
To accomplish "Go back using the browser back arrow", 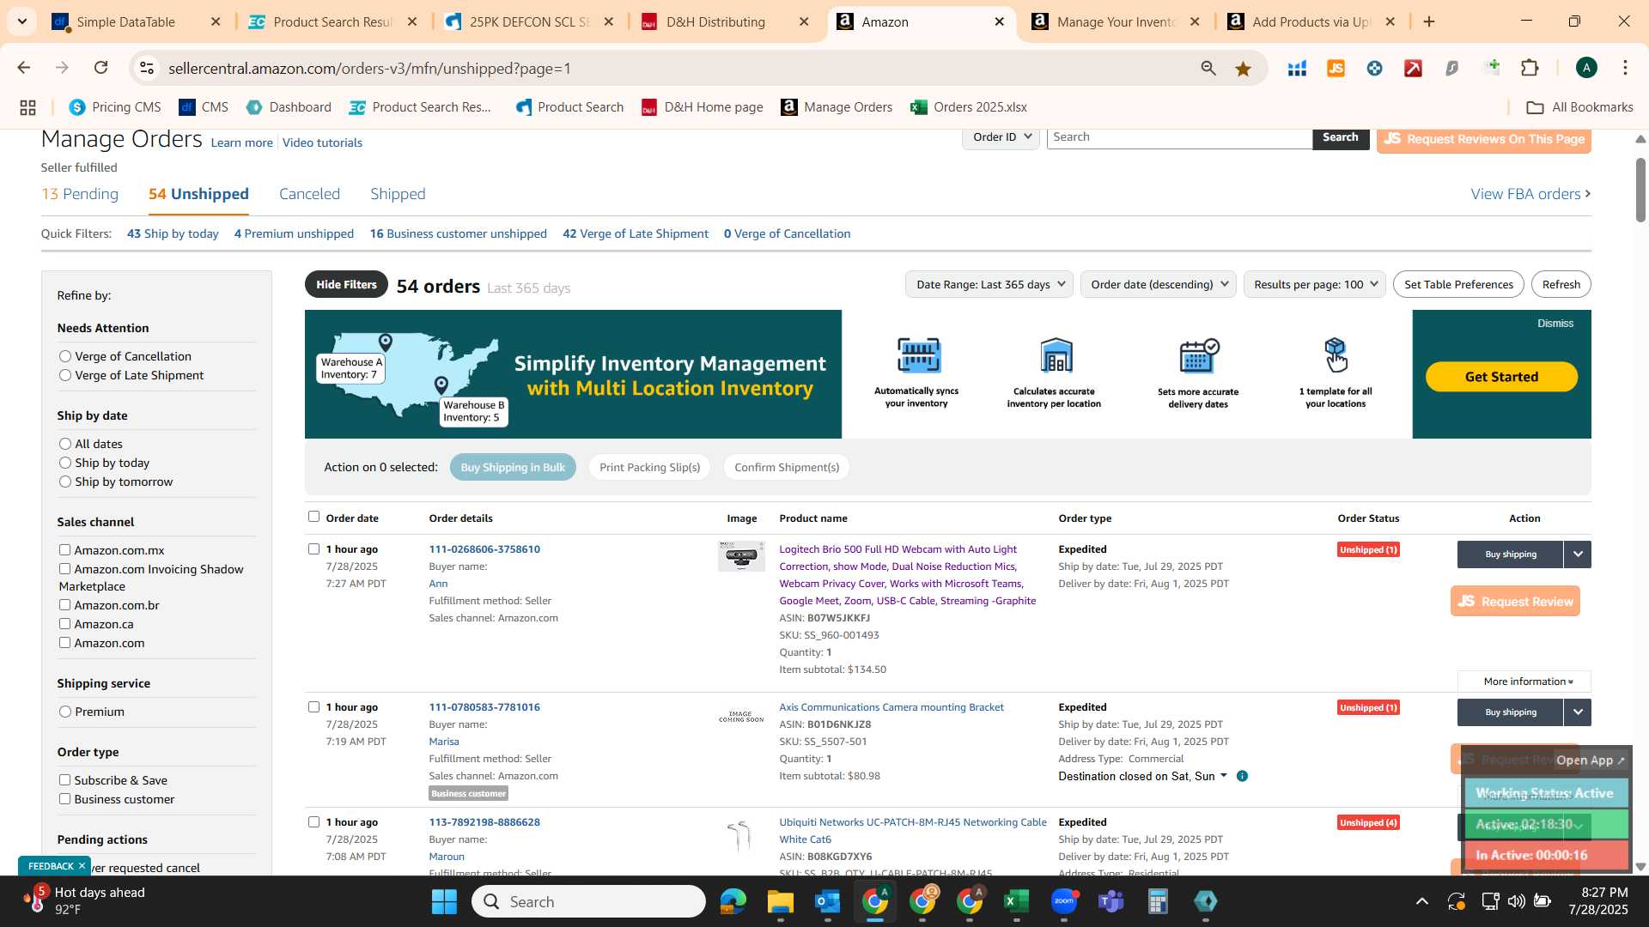I will click(x=24, y=68).
